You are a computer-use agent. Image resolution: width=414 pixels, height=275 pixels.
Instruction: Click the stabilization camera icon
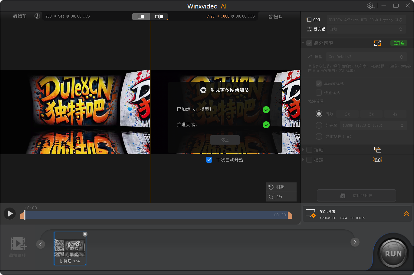(377, 160)
